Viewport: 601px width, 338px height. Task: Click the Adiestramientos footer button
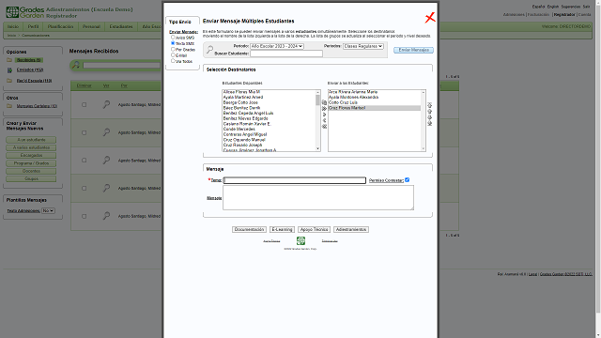pos(351,229)
